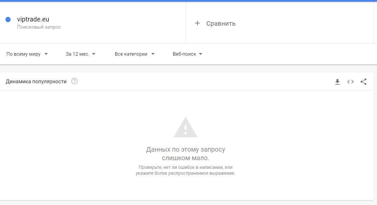This screenshot has height=205, width=377.
Task: Open the За 12 мес. period dropdown
Action: pos(80,54)
